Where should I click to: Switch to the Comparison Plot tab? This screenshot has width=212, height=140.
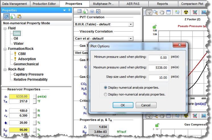192,4
